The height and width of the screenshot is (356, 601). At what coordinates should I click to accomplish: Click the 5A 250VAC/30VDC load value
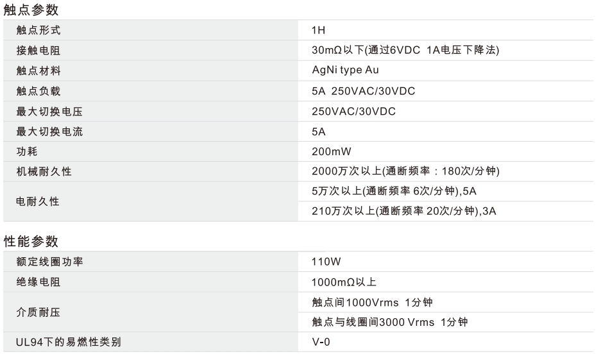[x=363, y=91]
